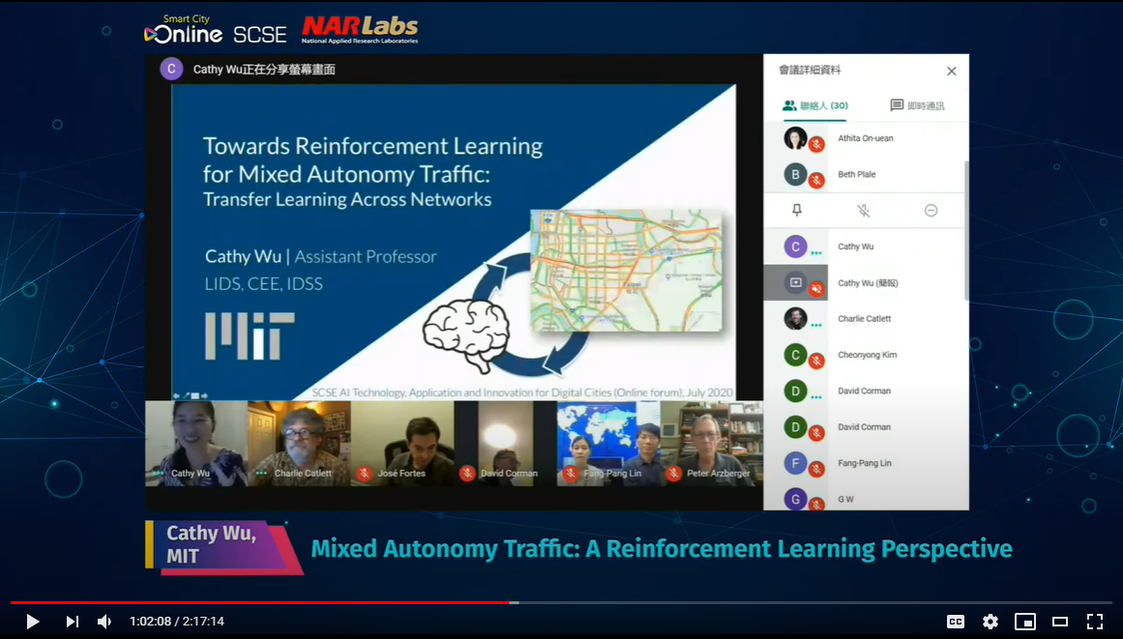
Task: Click Cheonyong Kim participant entry
Action: click(867, 355)
